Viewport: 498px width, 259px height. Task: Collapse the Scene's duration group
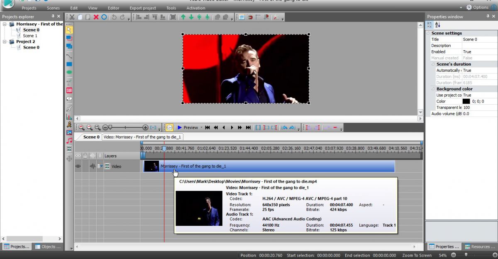(x=433, y=64)
